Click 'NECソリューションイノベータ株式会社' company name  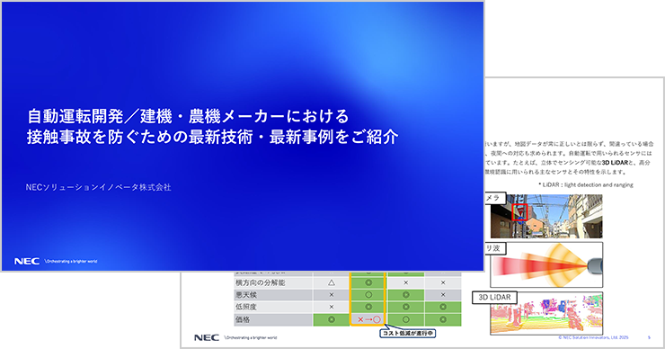point(98,187)
